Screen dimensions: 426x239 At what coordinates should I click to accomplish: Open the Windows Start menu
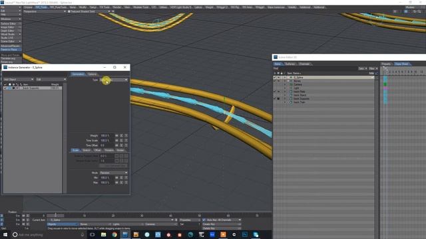(x=5, y=234)
